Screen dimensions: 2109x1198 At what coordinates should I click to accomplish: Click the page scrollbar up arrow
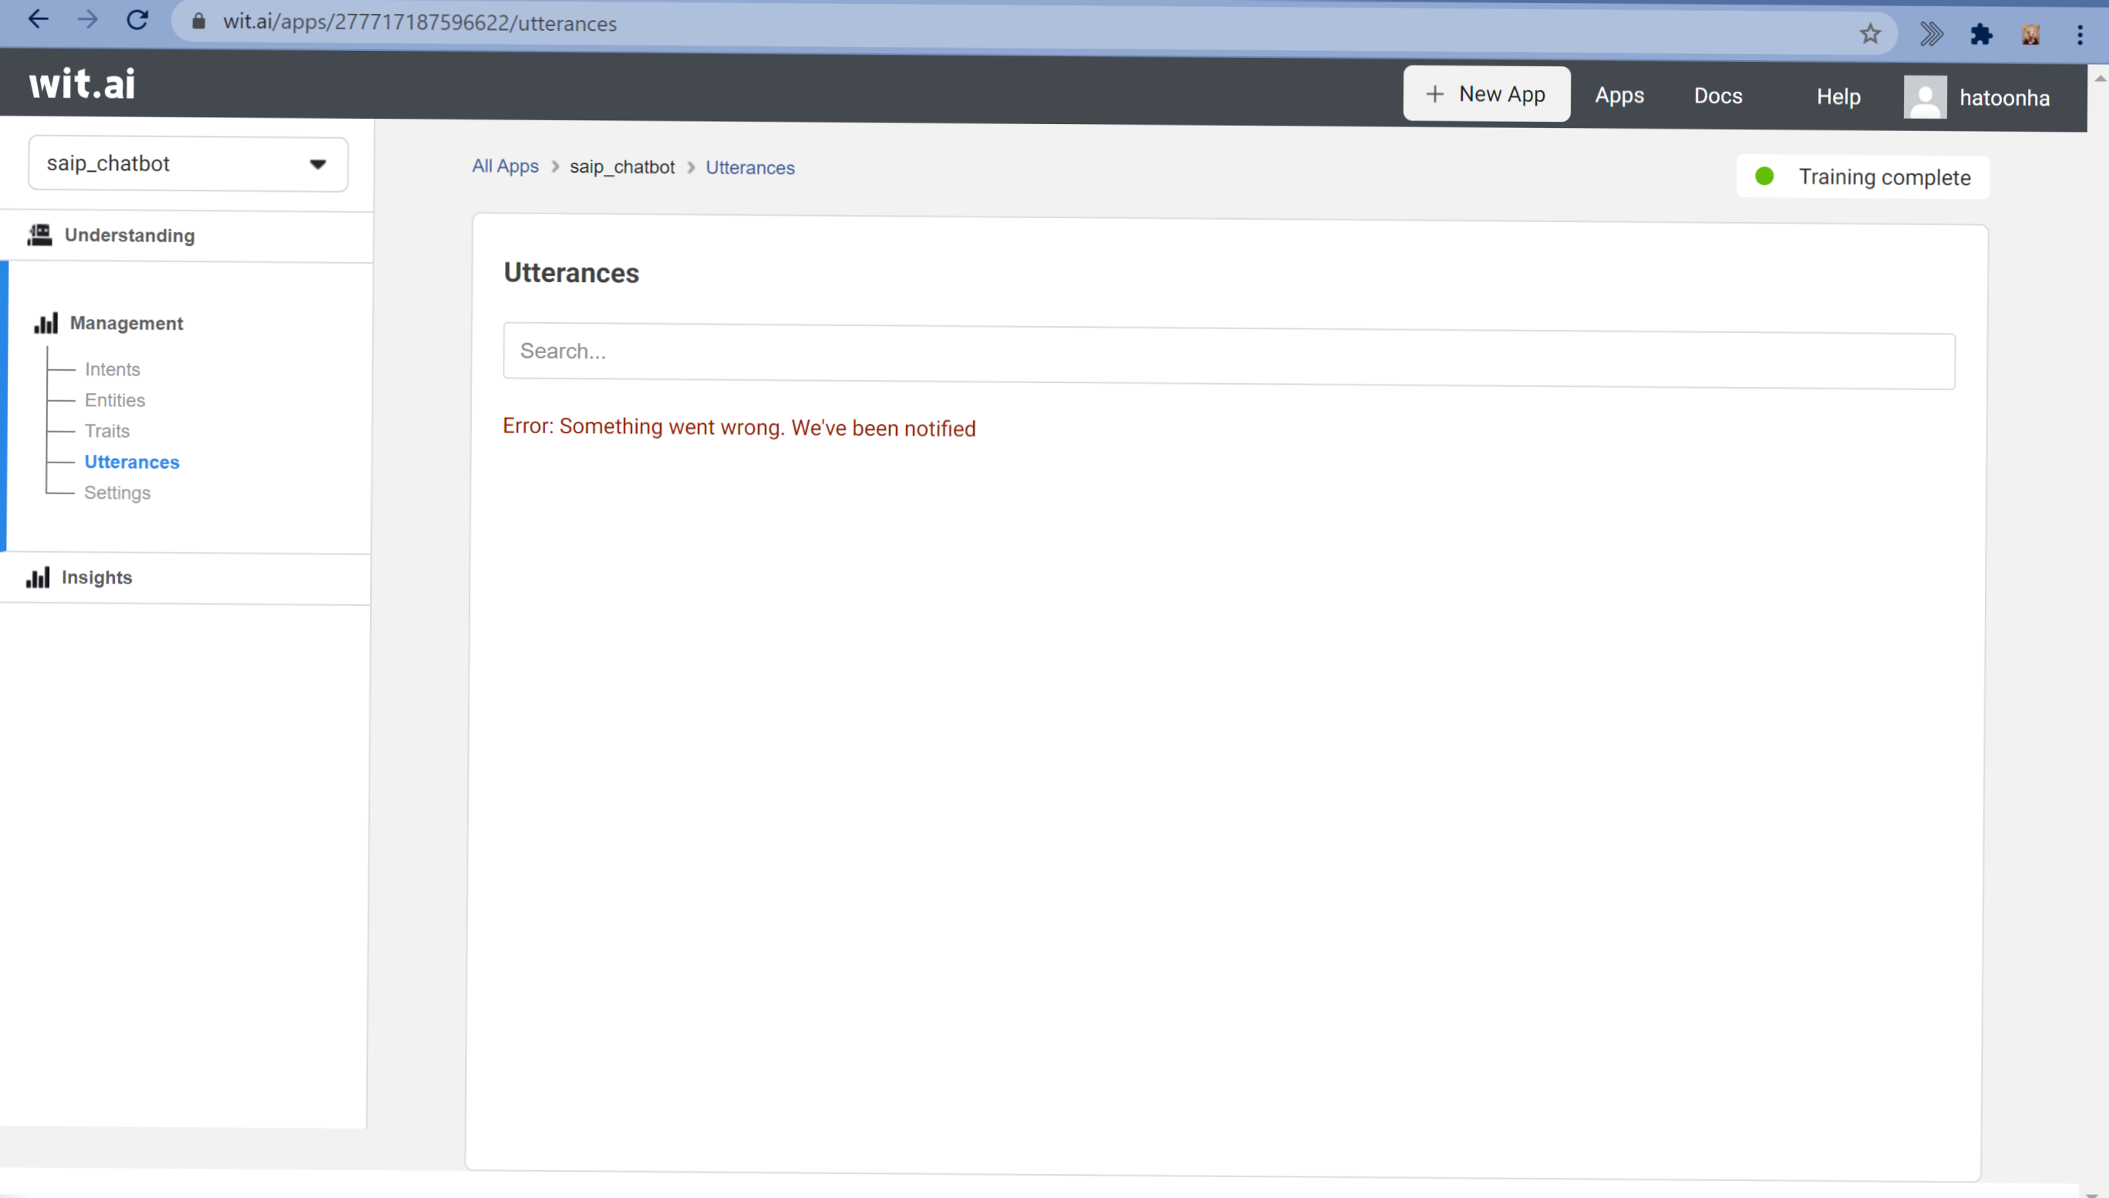[2099, 78]
